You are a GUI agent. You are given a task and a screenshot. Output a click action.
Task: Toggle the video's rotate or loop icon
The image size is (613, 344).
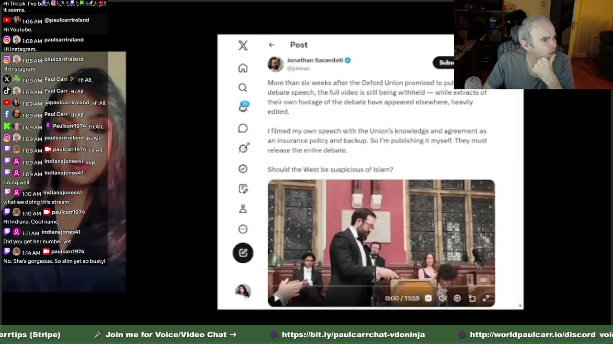tap(472, 298)
